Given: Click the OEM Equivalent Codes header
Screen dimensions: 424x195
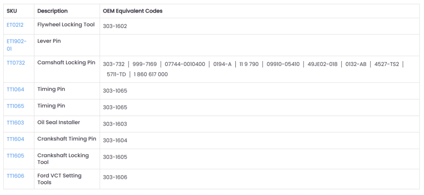Looking at the screenshot, I should click(132, 11).
